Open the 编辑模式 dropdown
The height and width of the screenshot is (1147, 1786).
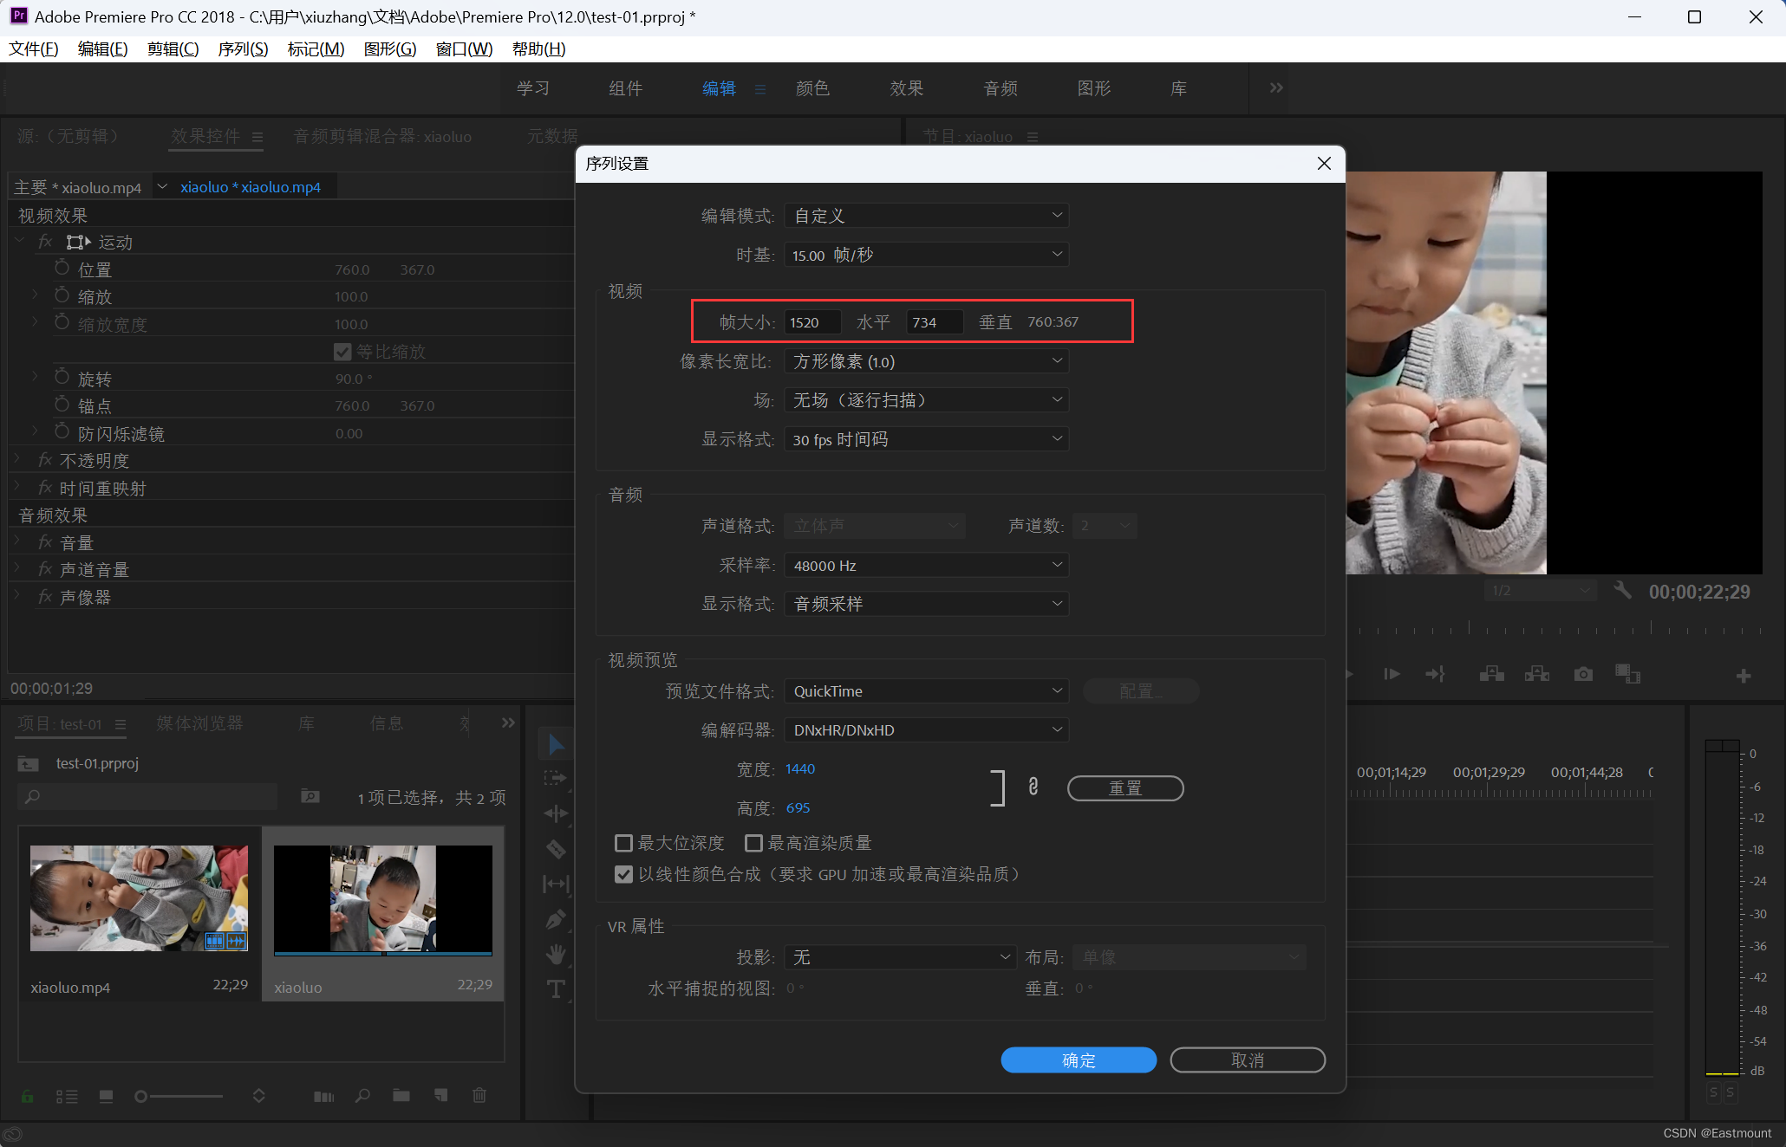click(926, 216)
